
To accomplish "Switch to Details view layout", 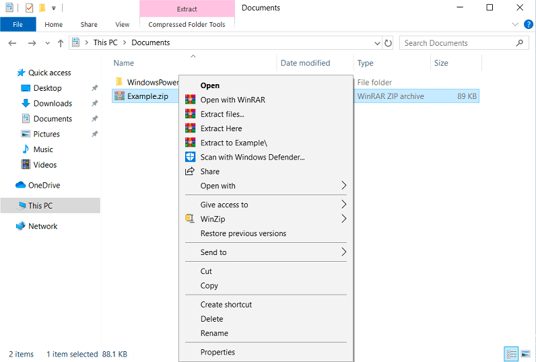I will point(511,354).
